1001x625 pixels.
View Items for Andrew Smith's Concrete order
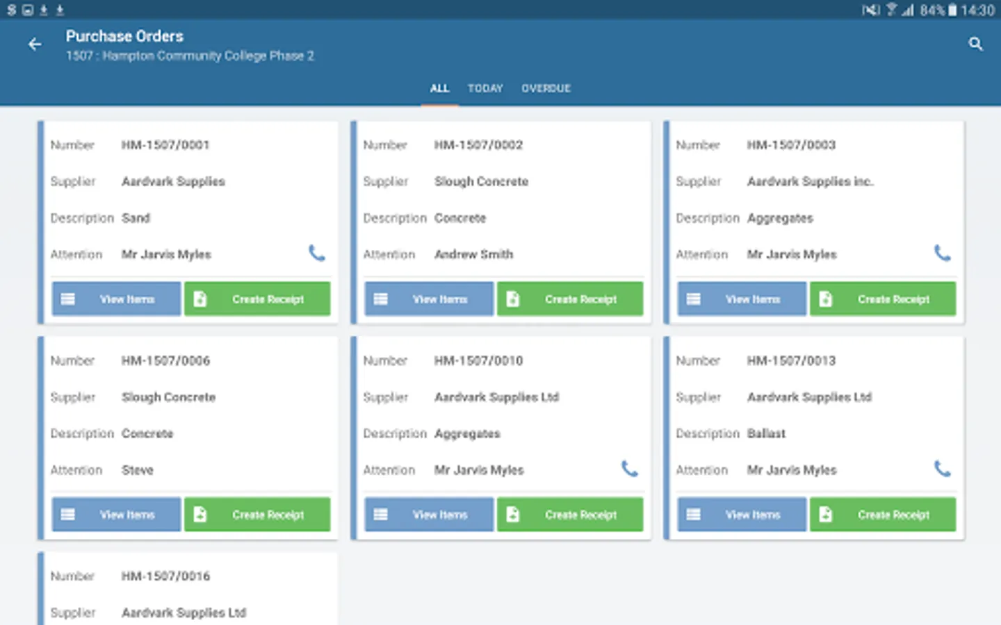coord(429,299)
